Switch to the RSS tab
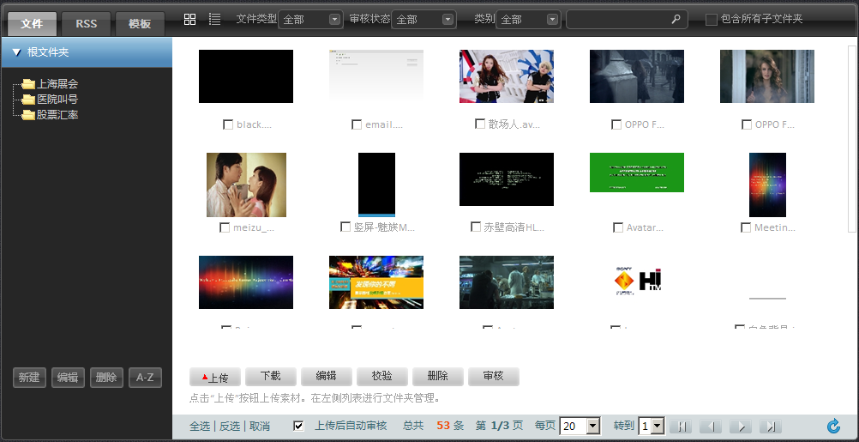 (x=87, y=24)
